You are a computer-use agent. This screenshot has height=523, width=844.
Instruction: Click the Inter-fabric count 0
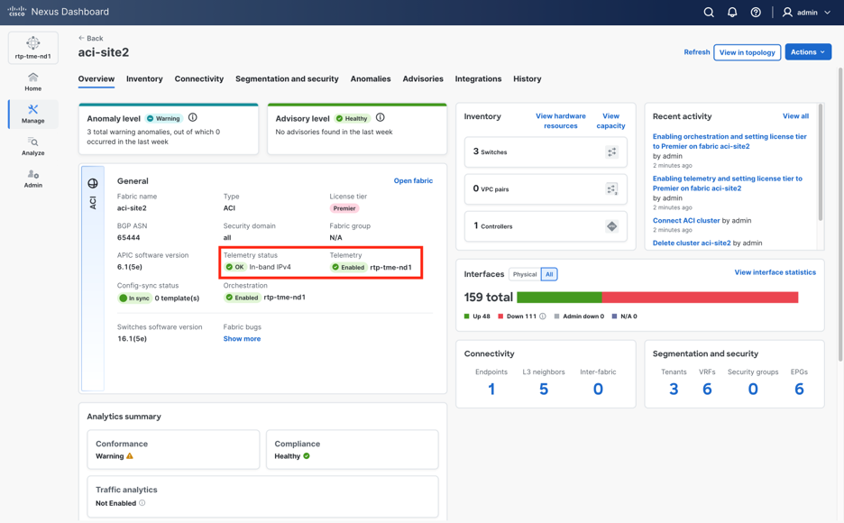click(598, 389)
